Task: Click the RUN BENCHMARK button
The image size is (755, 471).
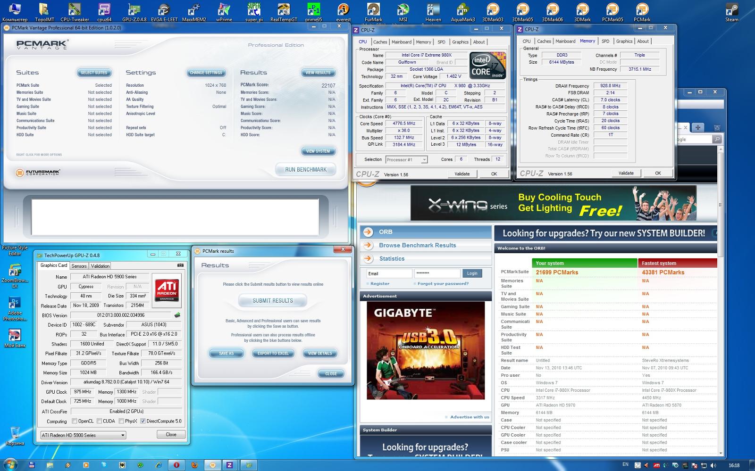Action: pos(306,170)
